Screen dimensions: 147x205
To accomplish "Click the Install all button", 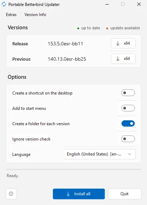I will coord(79,194).
